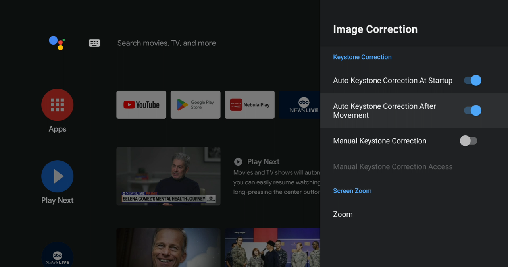Launch the YouTube app tile
508x267 pixels.
pyautogui.click(x=141, y=105)
